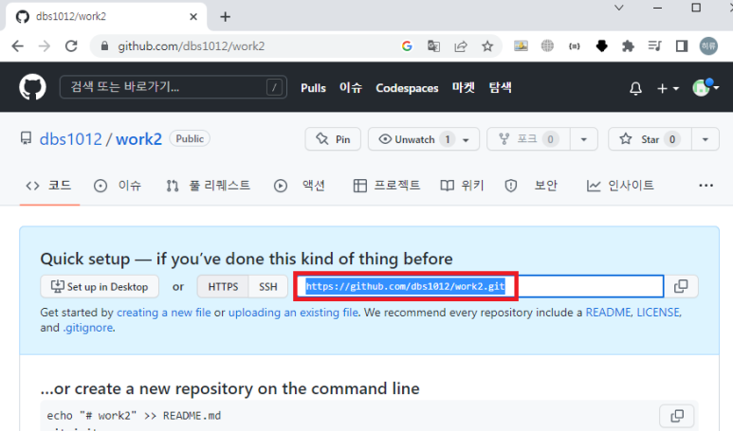This screenshot has width=733, height=431.
Task: Close the dbs1012/work2 browser tab
Action: (x=193, y=17)
